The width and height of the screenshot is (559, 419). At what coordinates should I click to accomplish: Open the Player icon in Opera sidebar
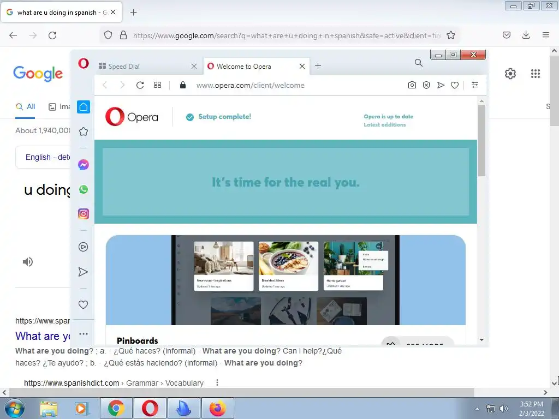[84, 247]
